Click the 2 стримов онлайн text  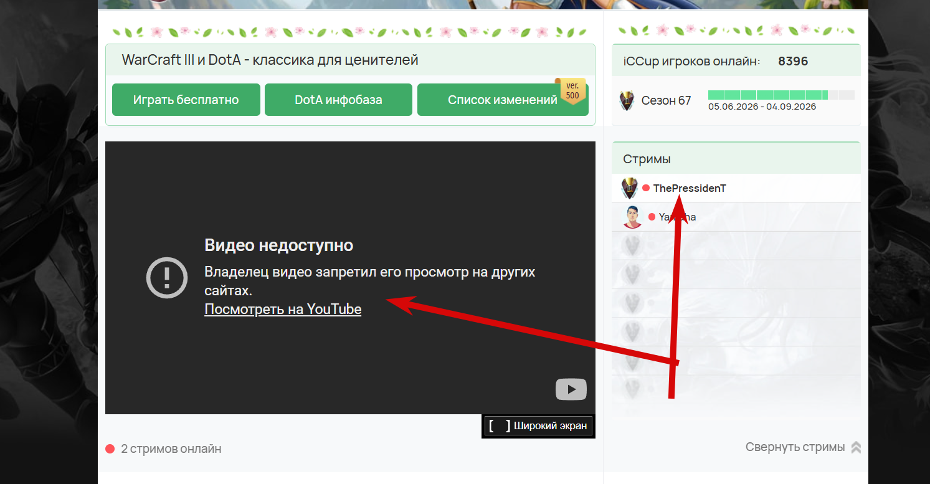[171, 448]
